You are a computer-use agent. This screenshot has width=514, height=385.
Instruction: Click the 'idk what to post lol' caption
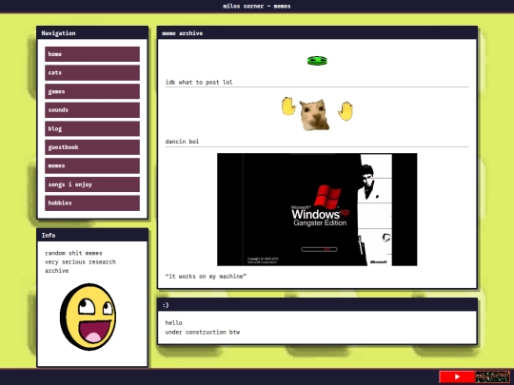tap(199, 82)
